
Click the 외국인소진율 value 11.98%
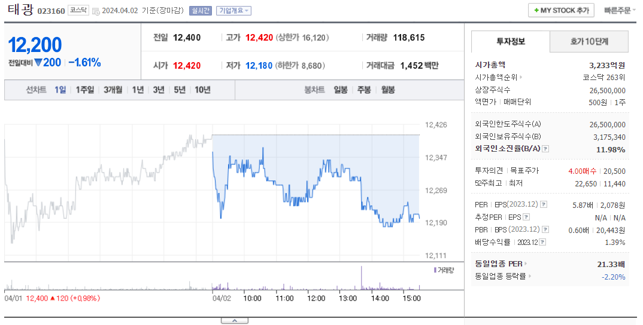pos(611,149)
